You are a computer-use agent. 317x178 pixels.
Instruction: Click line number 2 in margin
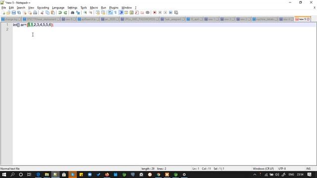pyautogui.click(x=7, y=30)
